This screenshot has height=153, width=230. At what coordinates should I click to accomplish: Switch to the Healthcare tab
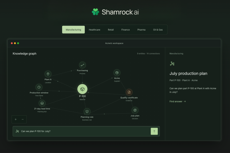(x=94, y=30)
